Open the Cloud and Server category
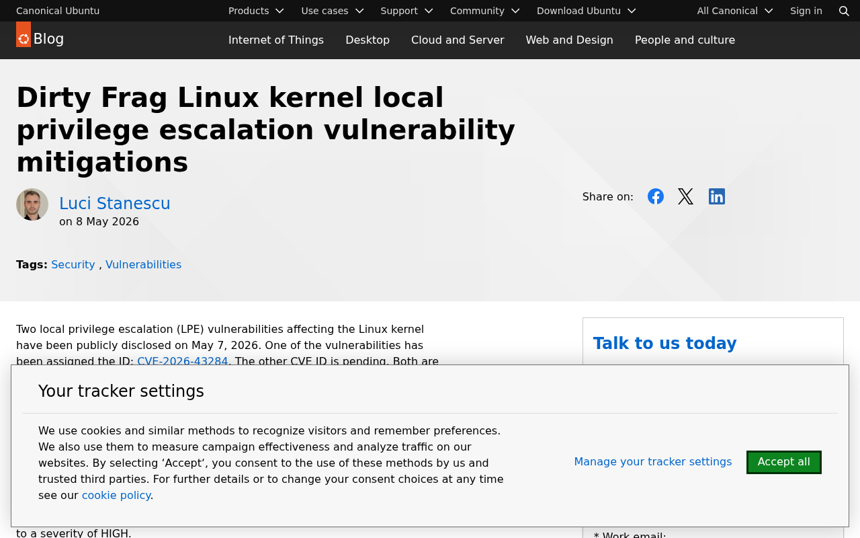860x538 pixels. (458, 40)
